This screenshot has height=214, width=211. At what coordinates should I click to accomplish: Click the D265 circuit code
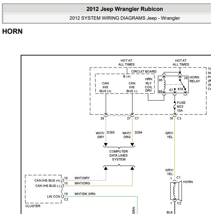(111, 132)
